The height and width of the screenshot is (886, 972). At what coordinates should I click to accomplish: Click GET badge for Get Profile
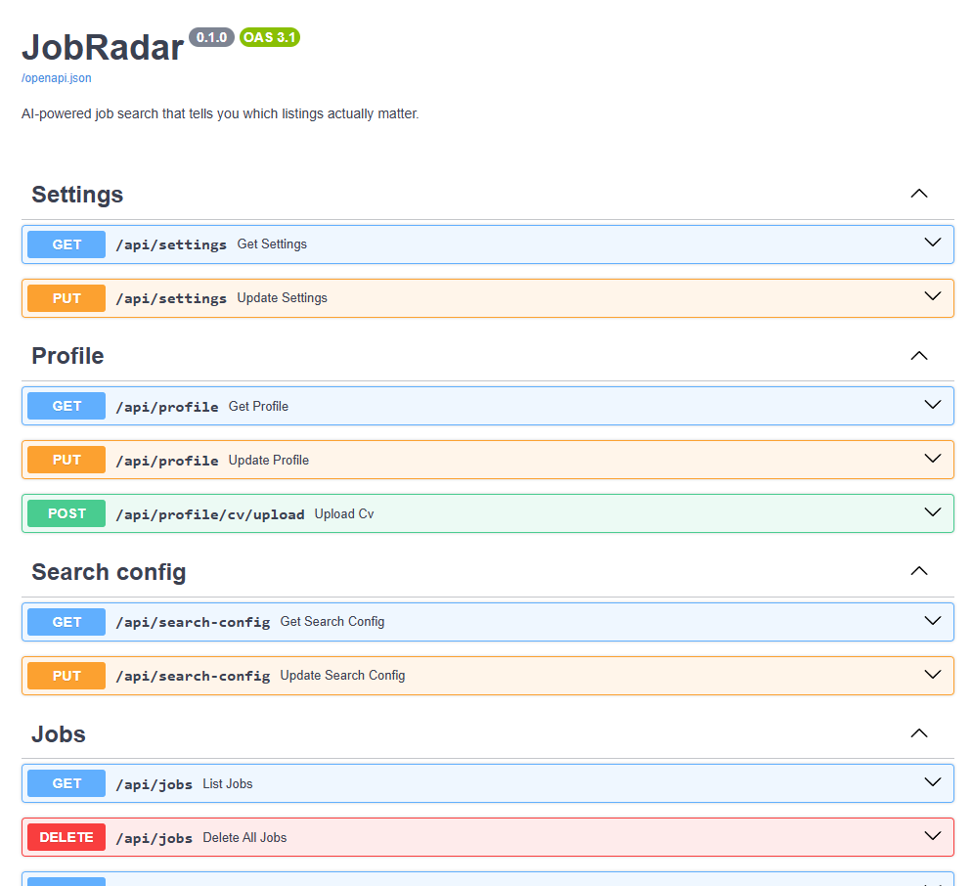[x=66, y=406]
